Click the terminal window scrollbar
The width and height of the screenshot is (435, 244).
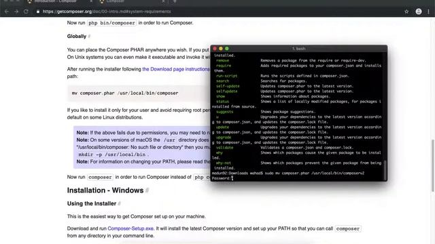(x=385, y=169)
